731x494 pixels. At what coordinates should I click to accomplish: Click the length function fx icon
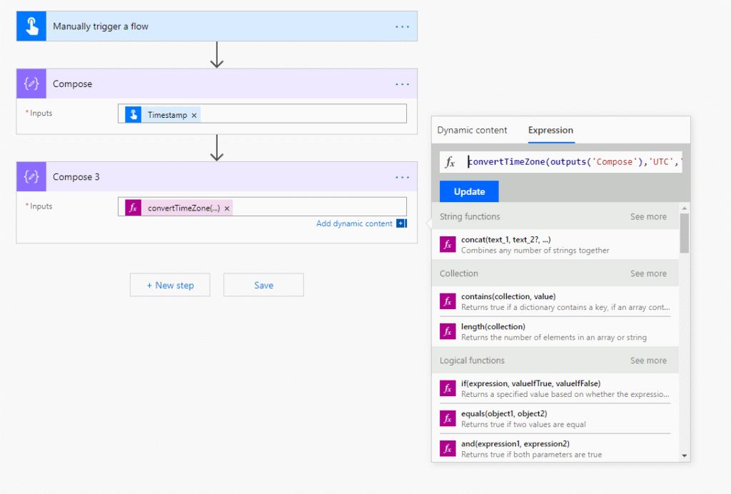[x=448, y=331]
